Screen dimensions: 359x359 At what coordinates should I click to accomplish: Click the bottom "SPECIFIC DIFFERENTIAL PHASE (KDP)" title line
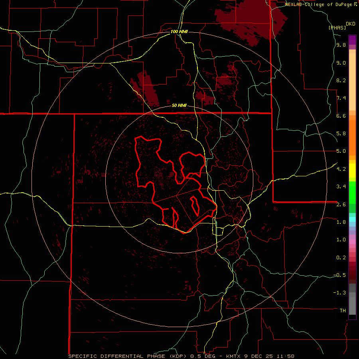pos(181,356)
